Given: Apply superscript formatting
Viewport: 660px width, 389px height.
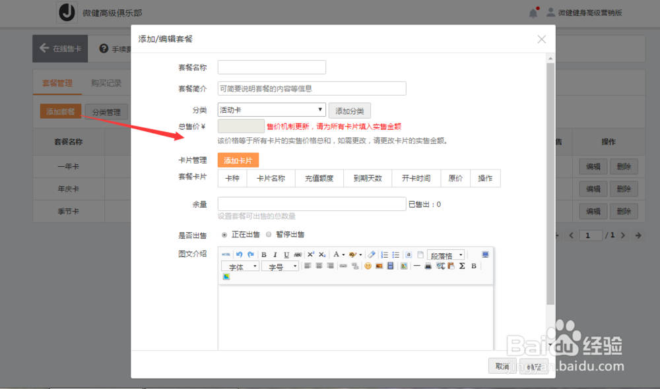Looking at the screenshot, I should click(311, 254).
